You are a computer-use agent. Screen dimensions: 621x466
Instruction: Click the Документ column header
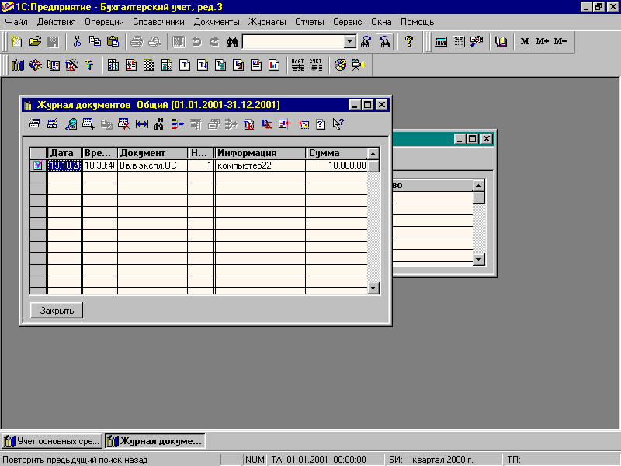click(x=152, y=153)
